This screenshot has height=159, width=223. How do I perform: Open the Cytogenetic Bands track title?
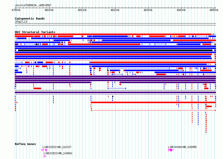click(30, 19)
